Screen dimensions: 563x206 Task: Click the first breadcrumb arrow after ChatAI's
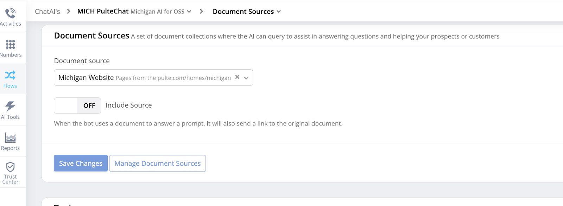[x=69, y=11]
